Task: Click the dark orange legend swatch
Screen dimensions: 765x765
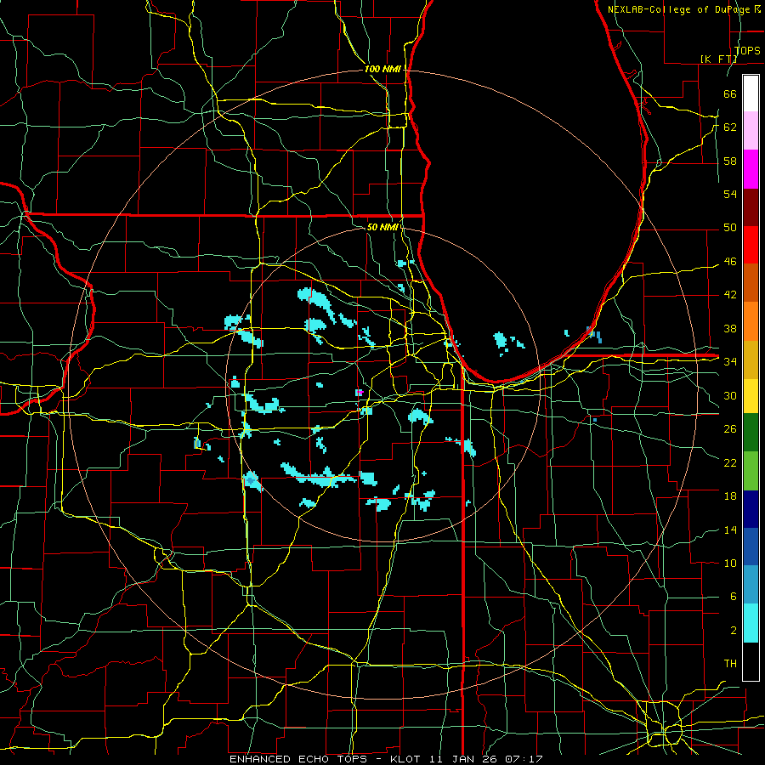Action: pyautogui.click(x=751, y=283)
